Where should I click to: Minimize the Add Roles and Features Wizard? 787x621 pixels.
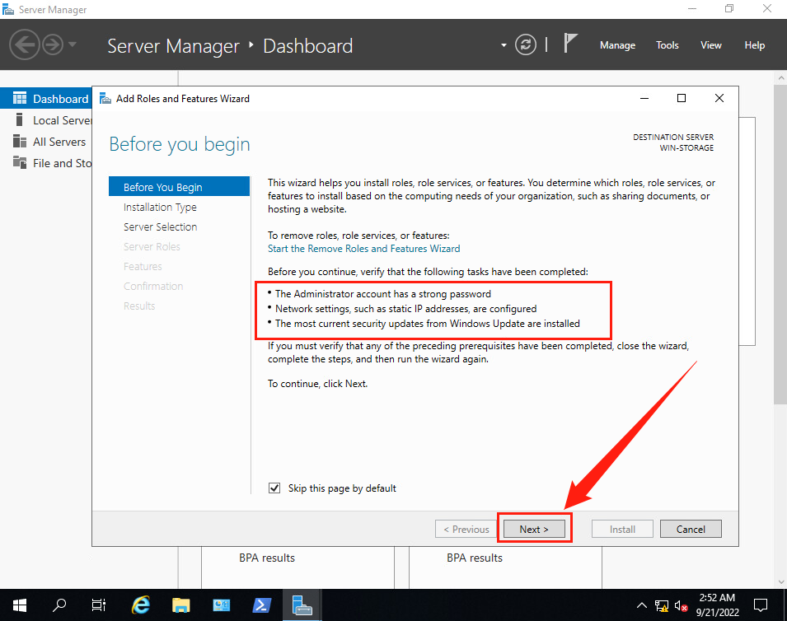point(644,98)
